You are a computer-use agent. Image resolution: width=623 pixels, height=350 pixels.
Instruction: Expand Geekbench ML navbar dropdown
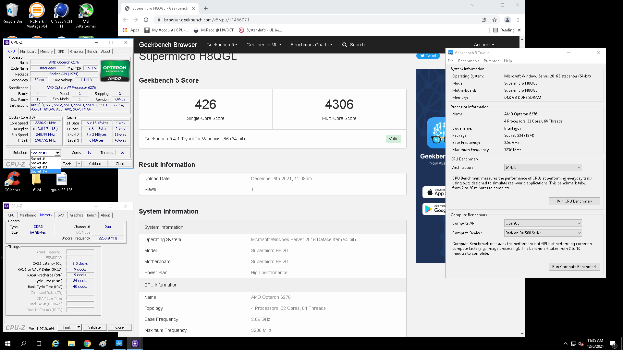tap(264, 45)
